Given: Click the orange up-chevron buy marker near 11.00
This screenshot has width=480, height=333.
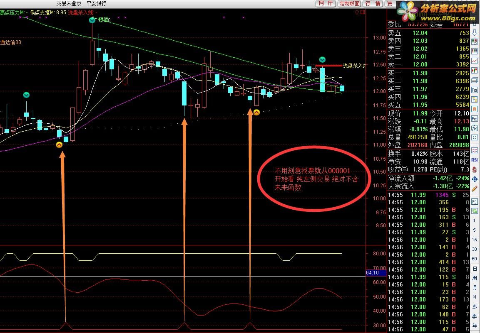Looking at the screenshot, I should (x=60, y=145).
